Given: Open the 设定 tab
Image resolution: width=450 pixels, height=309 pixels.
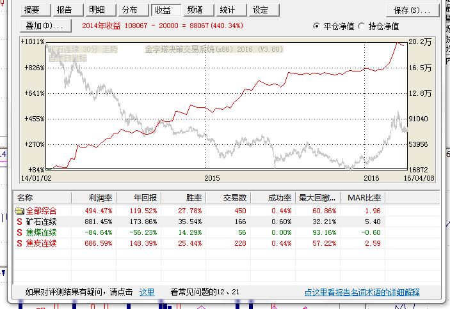Looking at the screenshot, I should (x=264, y=10).
